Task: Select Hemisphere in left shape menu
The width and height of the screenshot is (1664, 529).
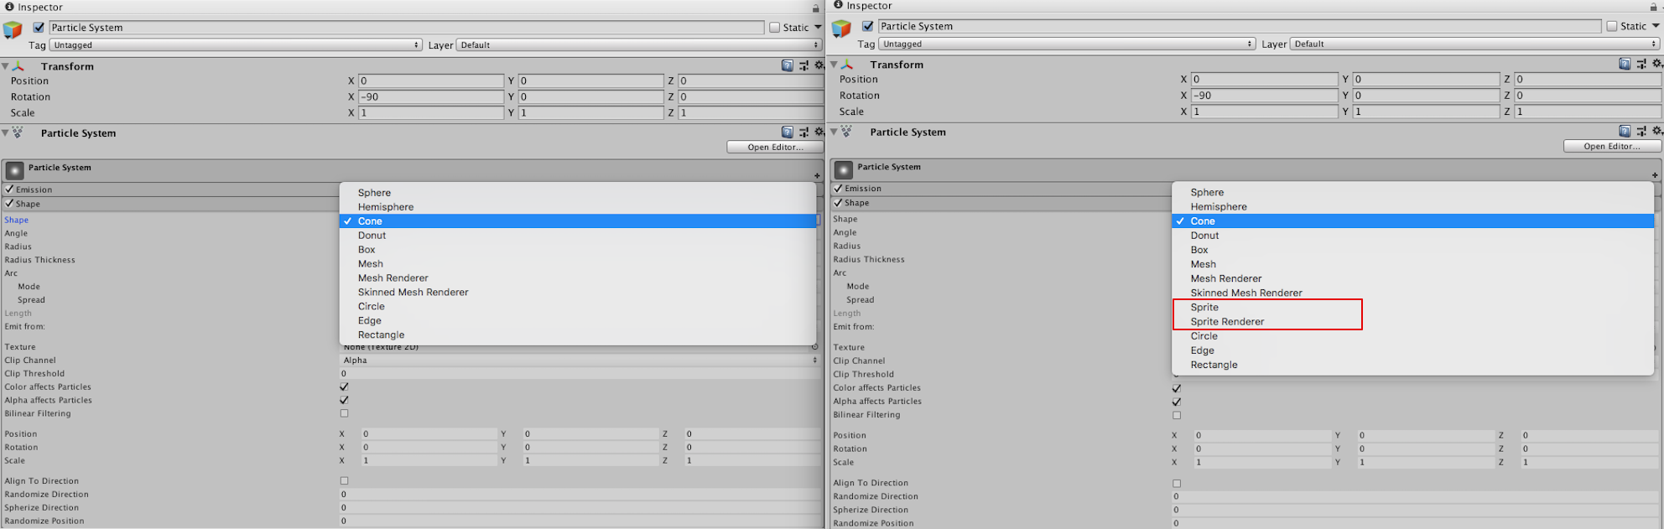Action: (x=578, y=207)
